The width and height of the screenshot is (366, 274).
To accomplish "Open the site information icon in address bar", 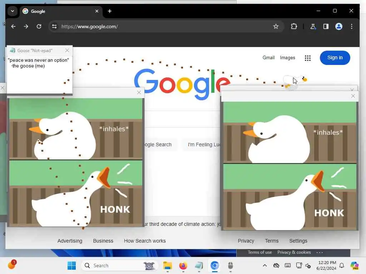I will [x=54, y=26].
